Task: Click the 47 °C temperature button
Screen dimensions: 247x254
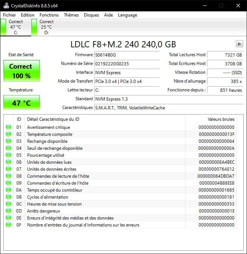Action: click(22, 102)
